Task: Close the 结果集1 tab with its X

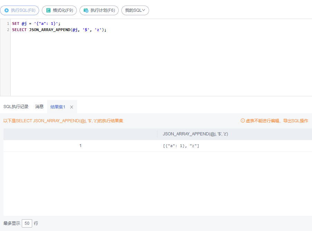Action: tap(71, 107)
